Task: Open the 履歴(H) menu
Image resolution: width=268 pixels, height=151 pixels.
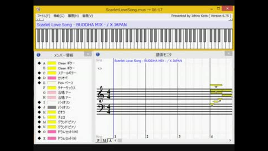Action: [x=73, y=16]
